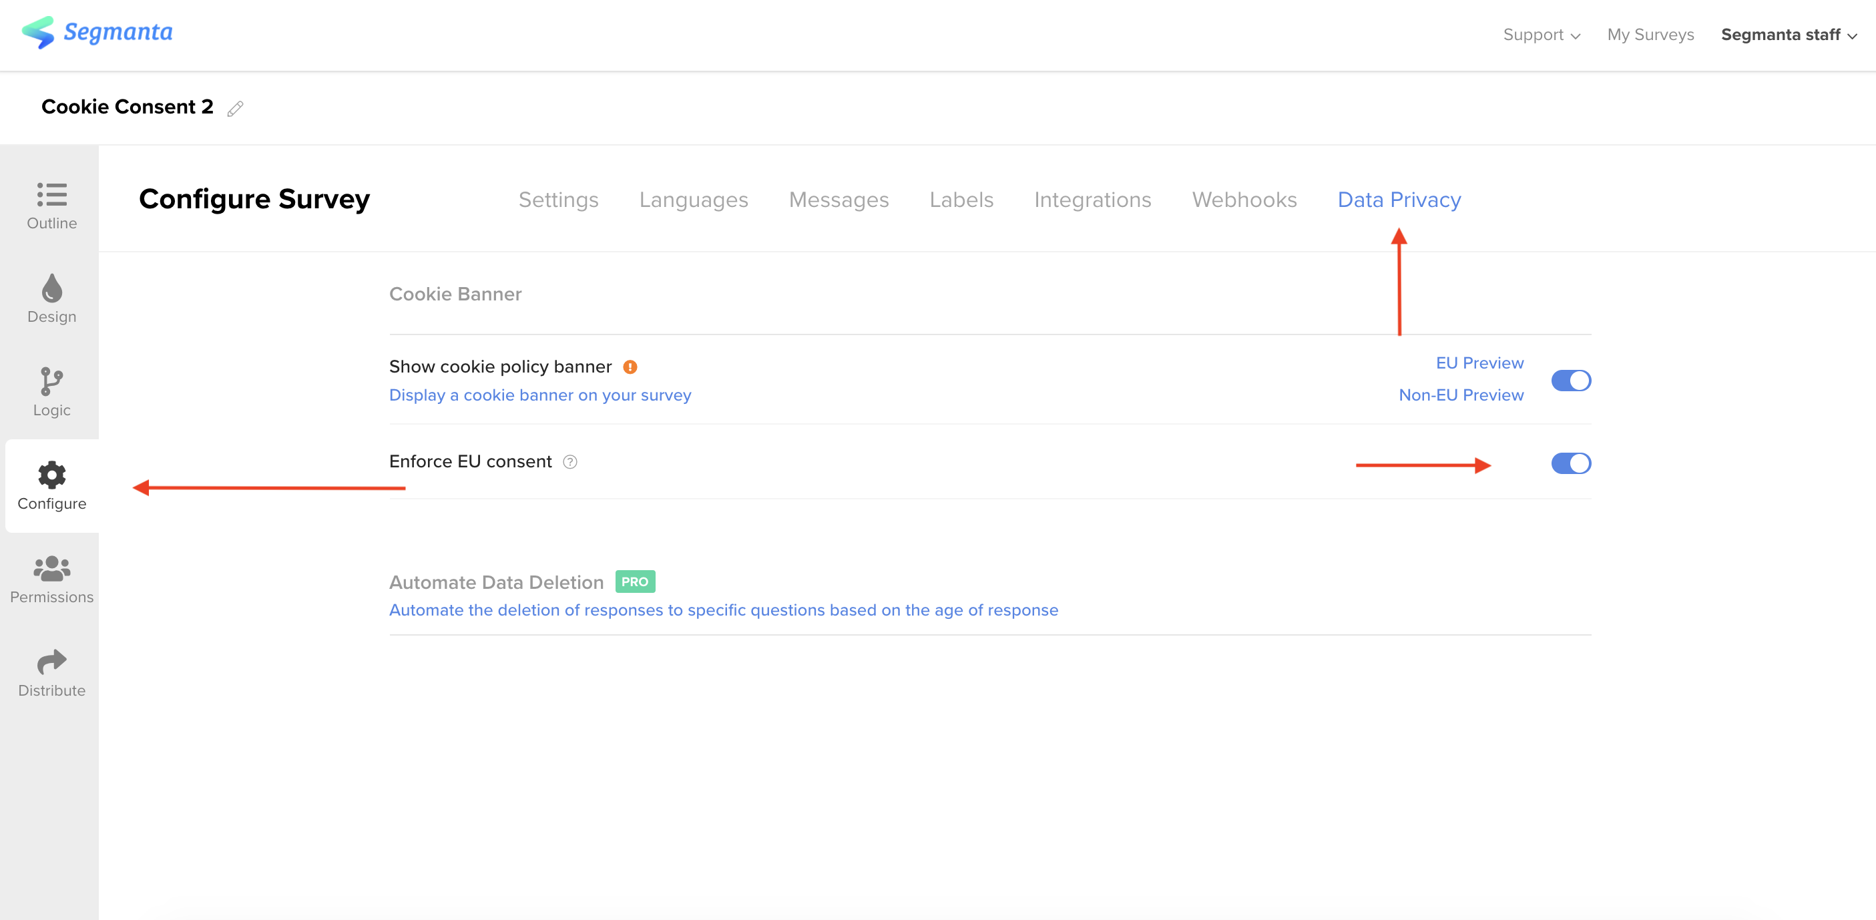Open the Outline sidebar section

(51, 206)
